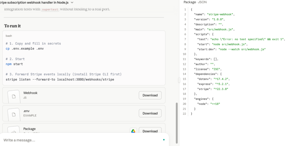The height and width of the screenshot is (146, 299).
Task: Open the Webhook file card icon
Action: pos(14,96)
